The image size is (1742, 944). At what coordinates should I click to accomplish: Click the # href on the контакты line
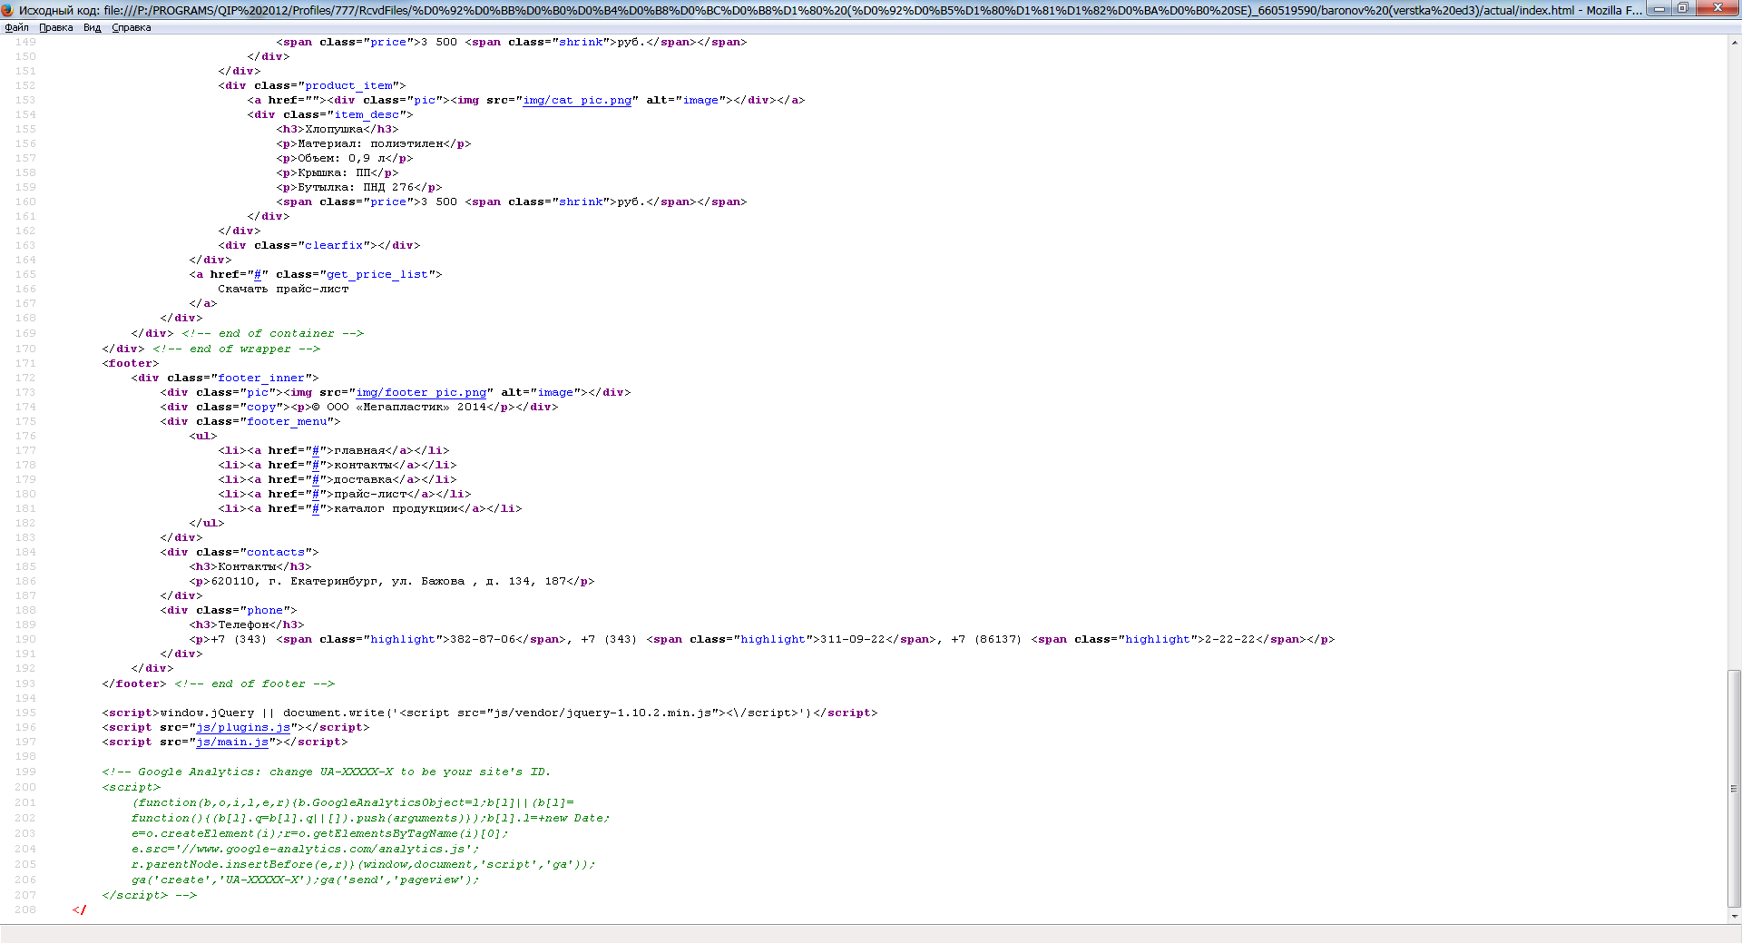[316, 466]
